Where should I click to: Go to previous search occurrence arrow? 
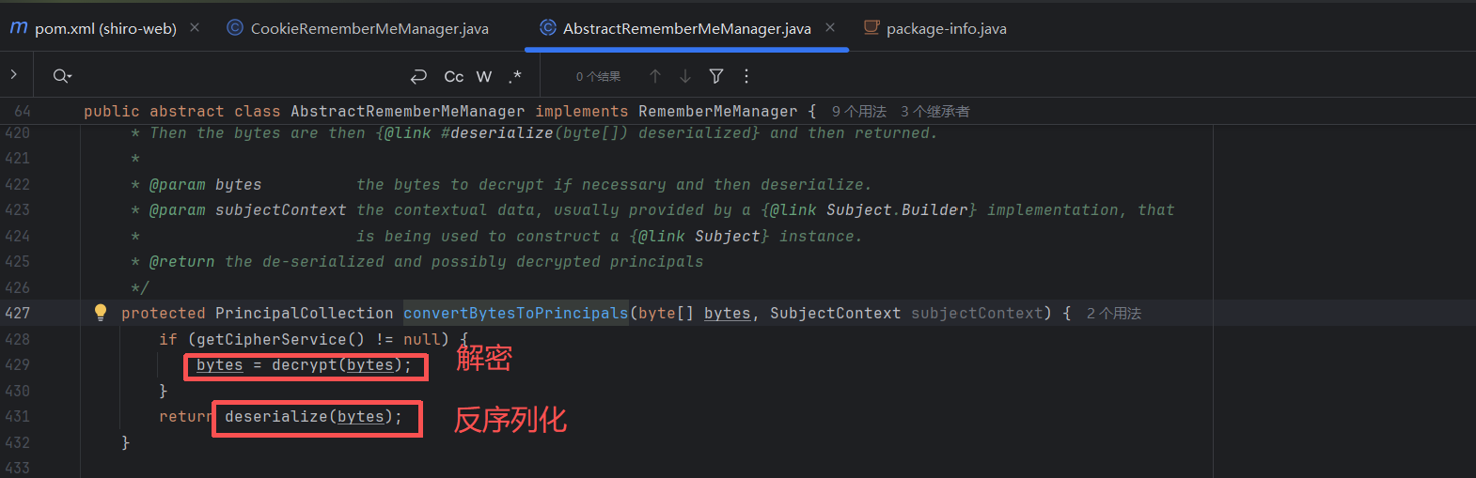pos(655,76)
